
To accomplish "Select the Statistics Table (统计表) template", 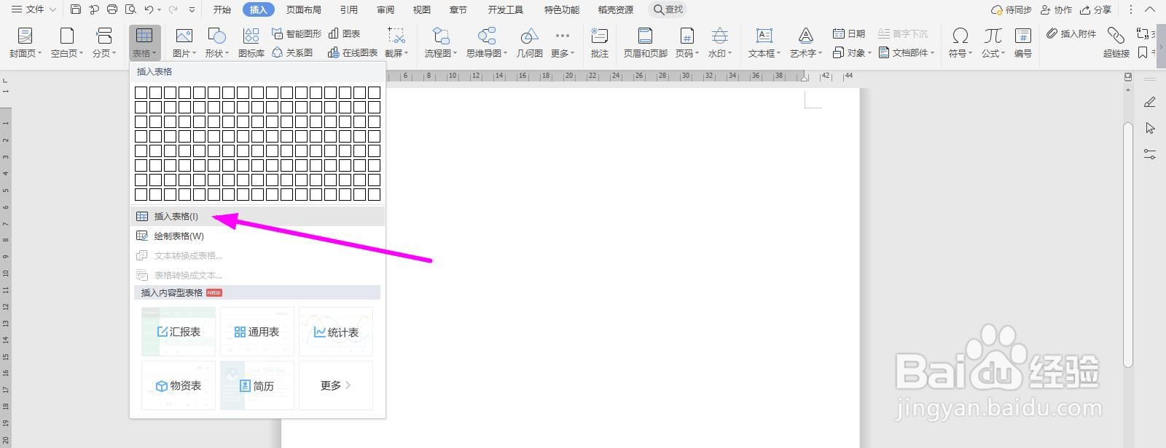I will pyautogui.click(x=336, y=332).
